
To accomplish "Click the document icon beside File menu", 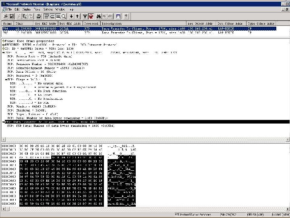I will [4, 9].
